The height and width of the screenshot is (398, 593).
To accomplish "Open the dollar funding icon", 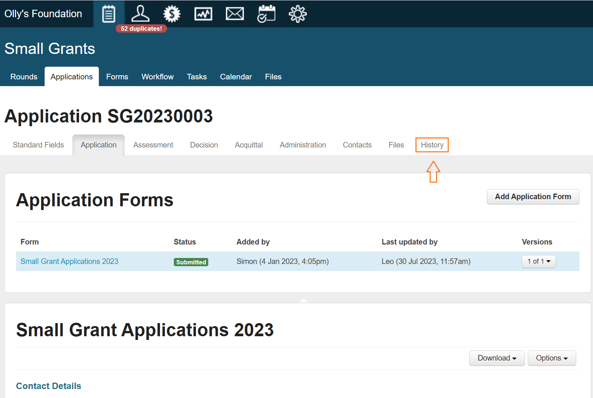I will pos(172,14).
